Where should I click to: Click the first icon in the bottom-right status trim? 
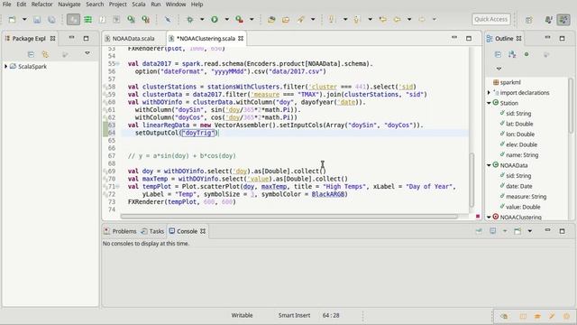[x=505, y=316]
